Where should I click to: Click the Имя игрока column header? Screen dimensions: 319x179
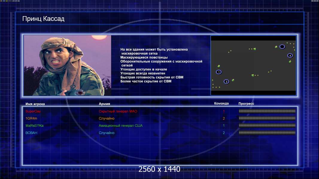(x=35, y=104)
